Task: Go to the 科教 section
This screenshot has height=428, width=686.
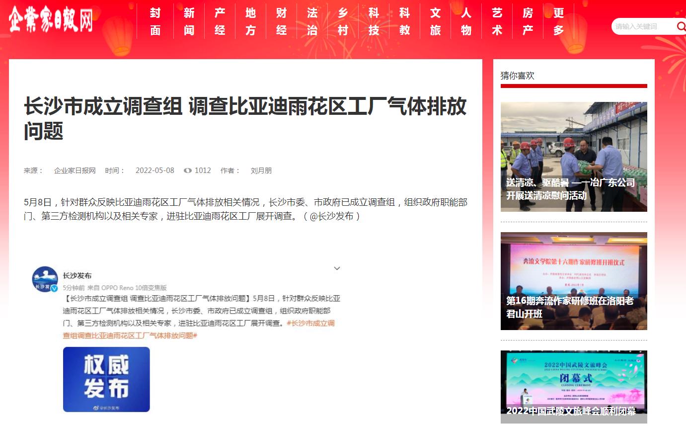Action: pyautogui.click(x=405, y=21)
